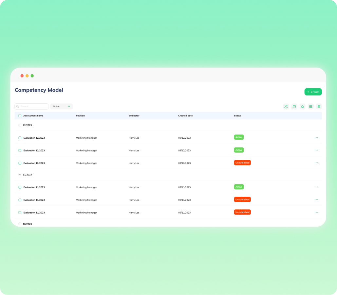The image size is (337, 295).
Task: Open the settings gear icon
Action: tap(319, 106)
